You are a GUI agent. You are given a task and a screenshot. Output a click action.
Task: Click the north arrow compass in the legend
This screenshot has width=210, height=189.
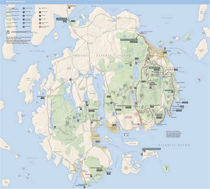tap(8, 32)
